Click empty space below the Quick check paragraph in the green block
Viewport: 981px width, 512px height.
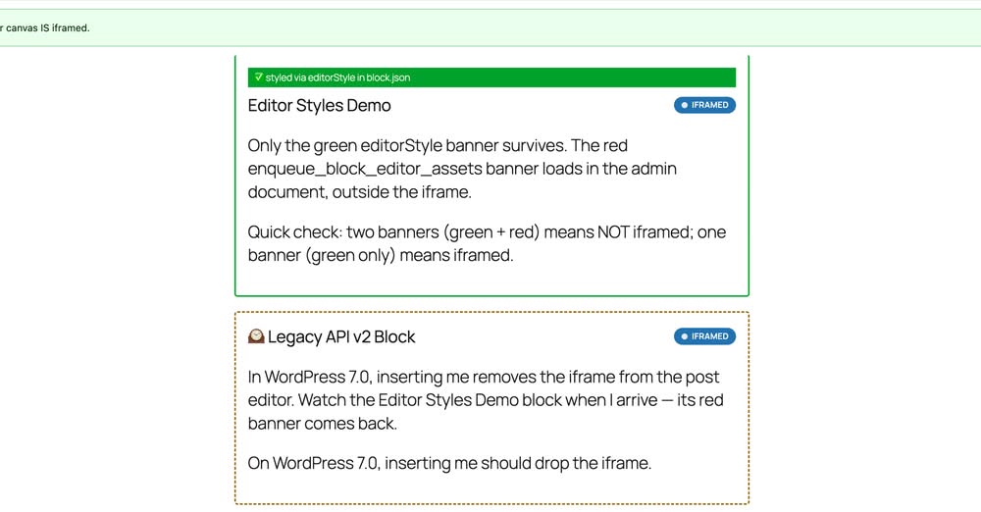tap(491, 281)
